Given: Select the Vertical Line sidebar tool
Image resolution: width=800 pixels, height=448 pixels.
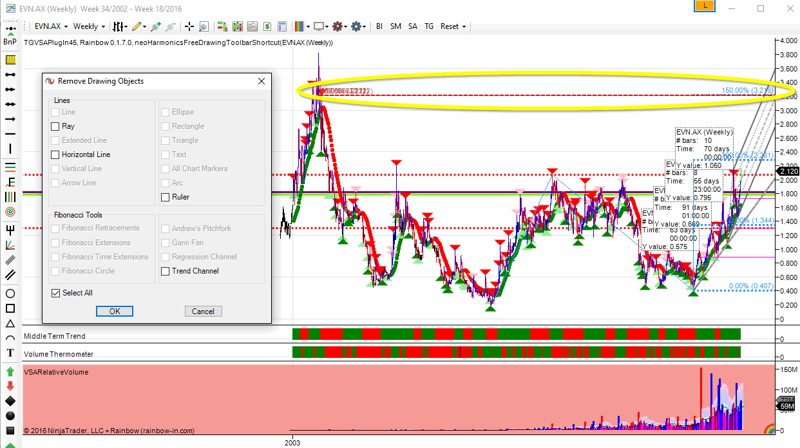Looking at the screenshot, I should pos(10,149).
